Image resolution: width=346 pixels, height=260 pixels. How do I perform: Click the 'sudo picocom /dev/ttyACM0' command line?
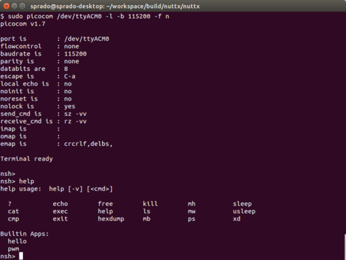point(85,17)
